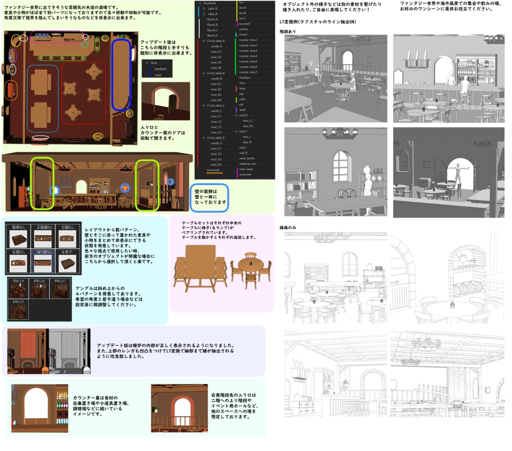Expand the table_B node
512x451 pixels.
tap(203, 9)
